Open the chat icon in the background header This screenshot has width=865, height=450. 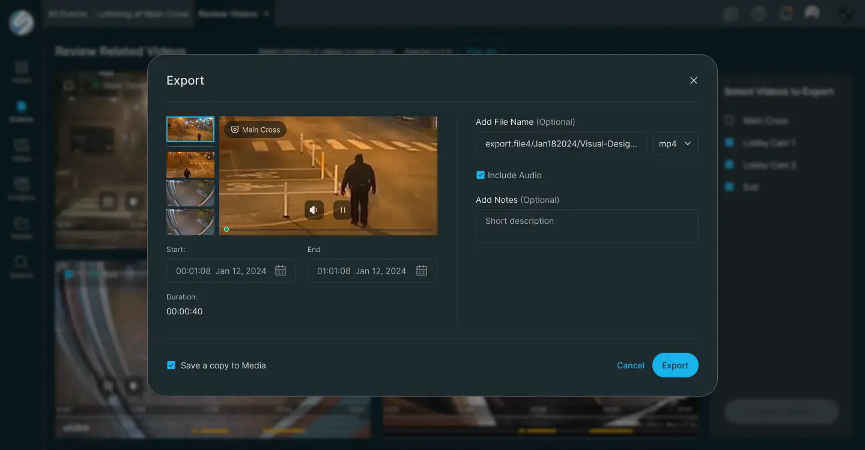(x=731, y=14)
